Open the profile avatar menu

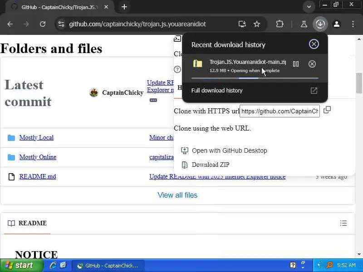337,24
